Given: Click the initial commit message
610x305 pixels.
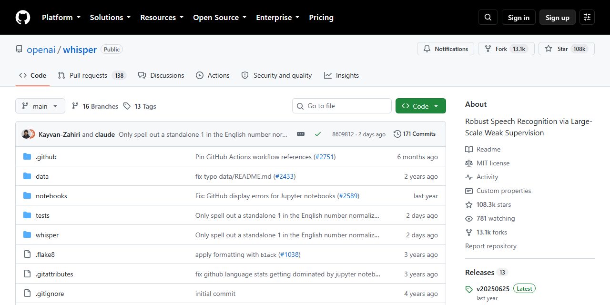Looking at the screenshot, I should click(x=215, y=294).
